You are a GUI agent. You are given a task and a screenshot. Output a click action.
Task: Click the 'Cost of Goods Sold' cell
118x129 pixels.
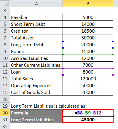(x=36, y=92)
